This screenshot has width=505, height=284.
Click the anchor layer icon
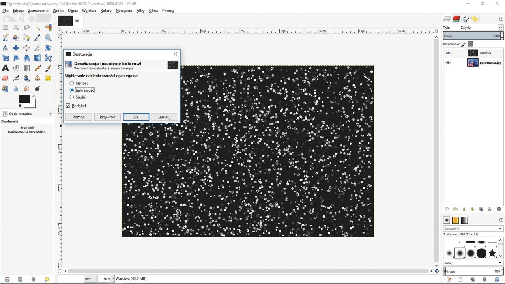coord(490,209)
